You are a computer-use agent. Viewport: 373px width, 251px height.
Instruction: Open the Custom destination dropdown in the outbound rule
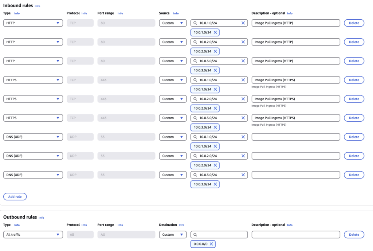tap(173, 235)
